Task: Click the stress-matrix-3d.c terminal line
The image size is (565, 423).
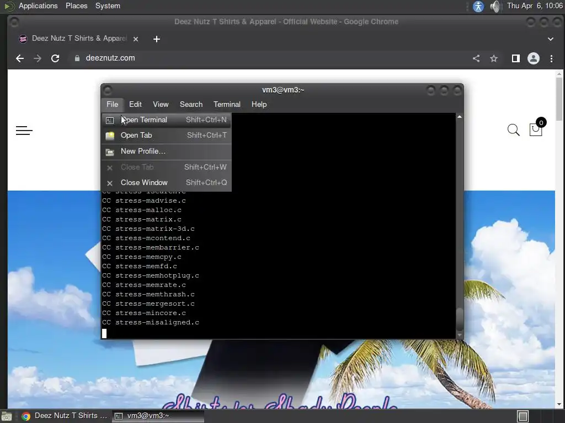Action: [x=148, y=229]
